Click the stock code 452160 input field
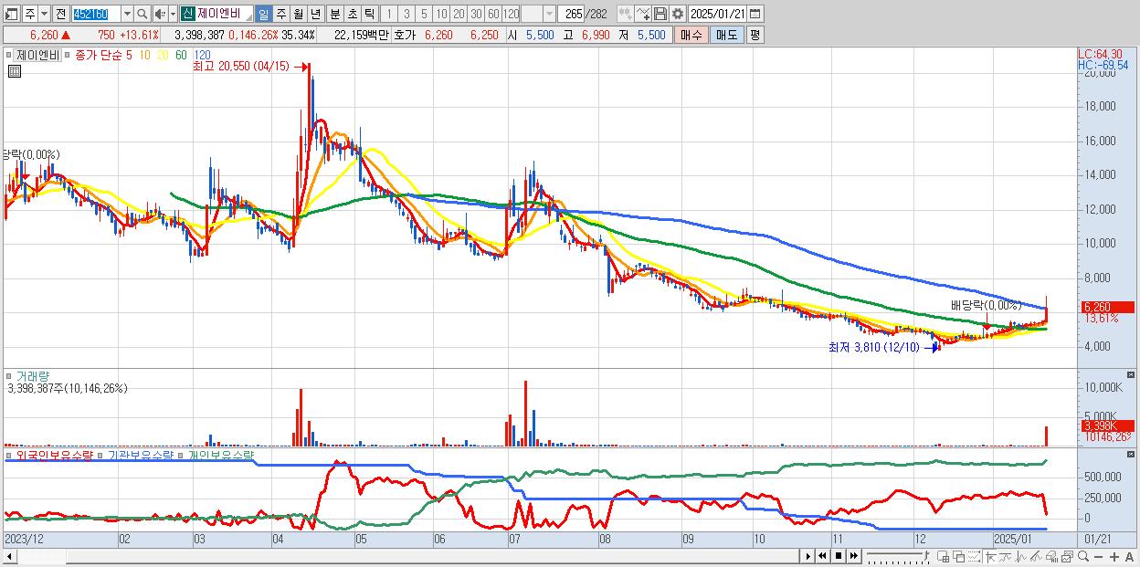 coord(96,14)
